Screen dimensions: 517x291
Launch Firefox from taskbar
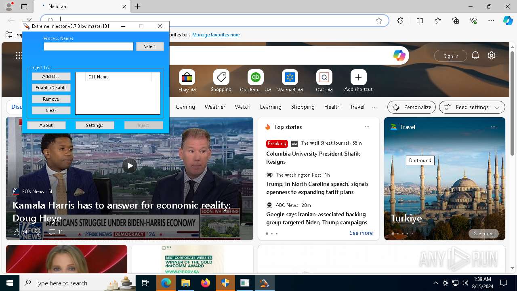click(x=206, y=283)
